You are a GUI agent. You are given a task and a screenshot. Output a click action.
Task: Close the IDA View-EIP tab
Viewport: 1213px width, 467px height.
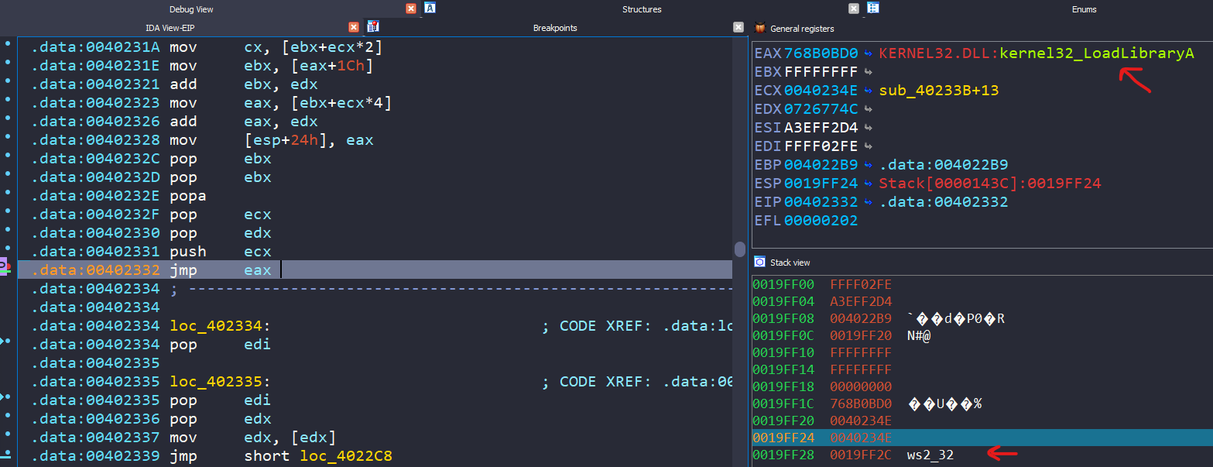click(354, 27)
